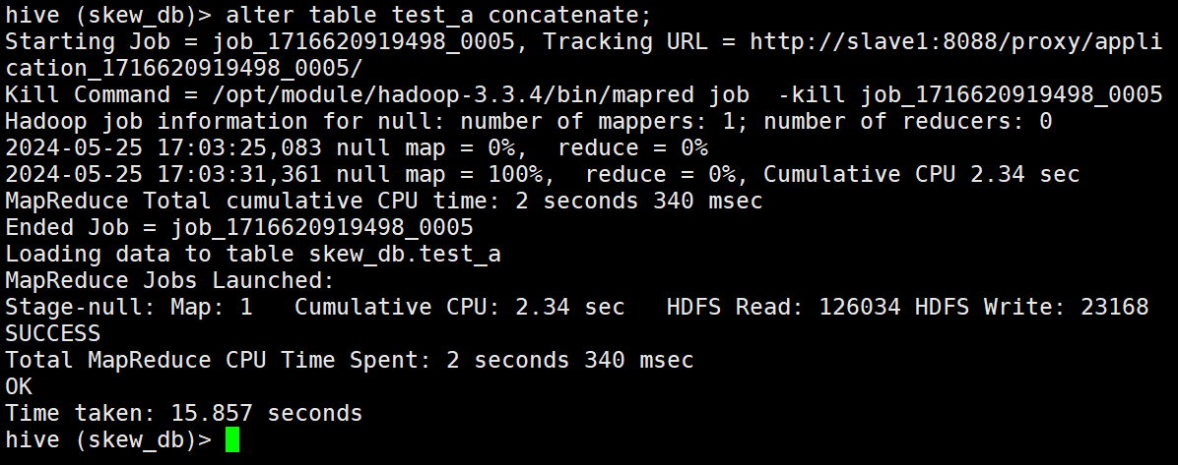
Task: Place cursor at the green cursor block
Action: coord(232,439)
